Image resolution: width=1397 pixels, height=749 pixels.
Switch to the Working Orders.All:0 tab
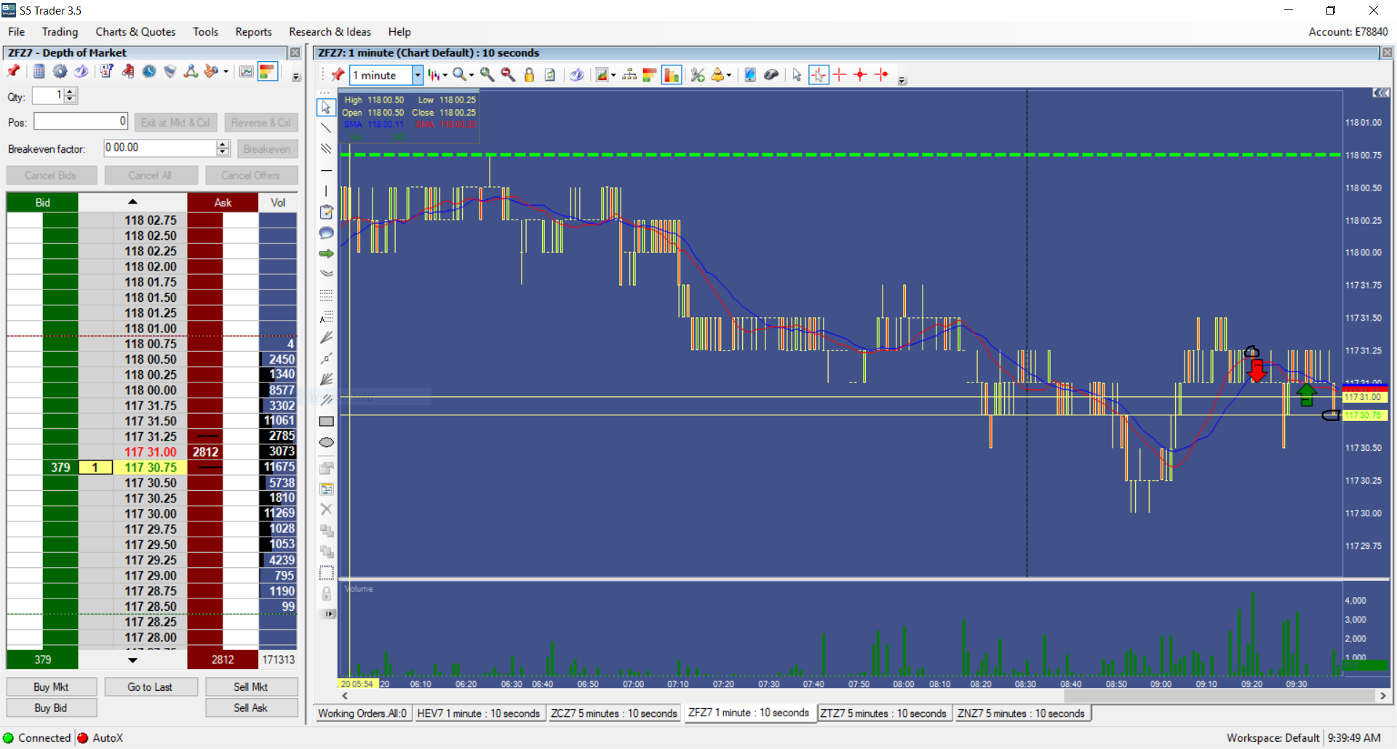[362, 713]
